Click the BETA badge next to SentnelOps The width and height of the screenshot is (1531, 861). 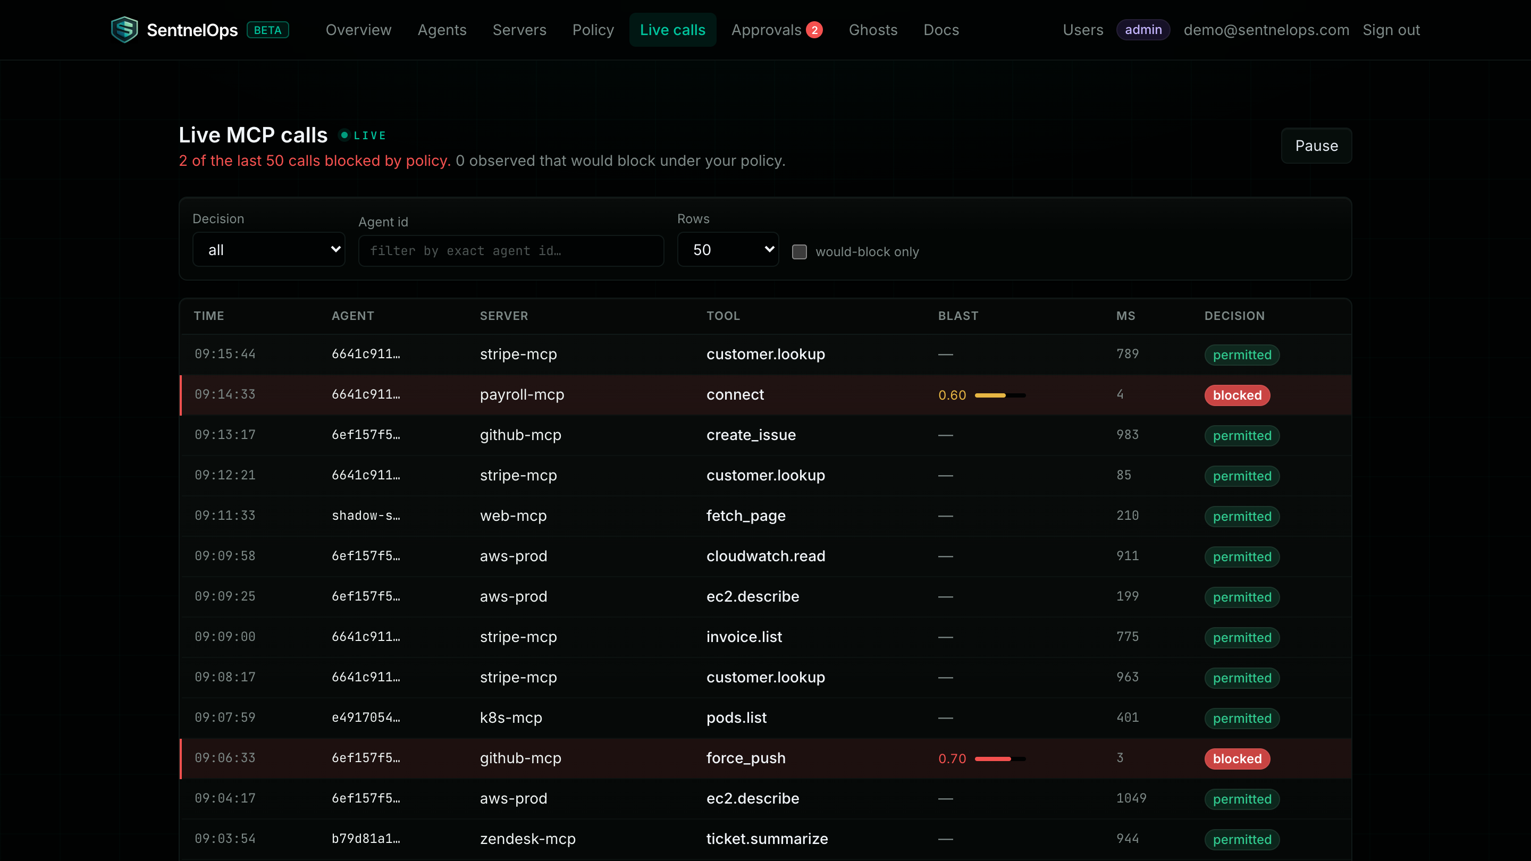coord(267,30)
